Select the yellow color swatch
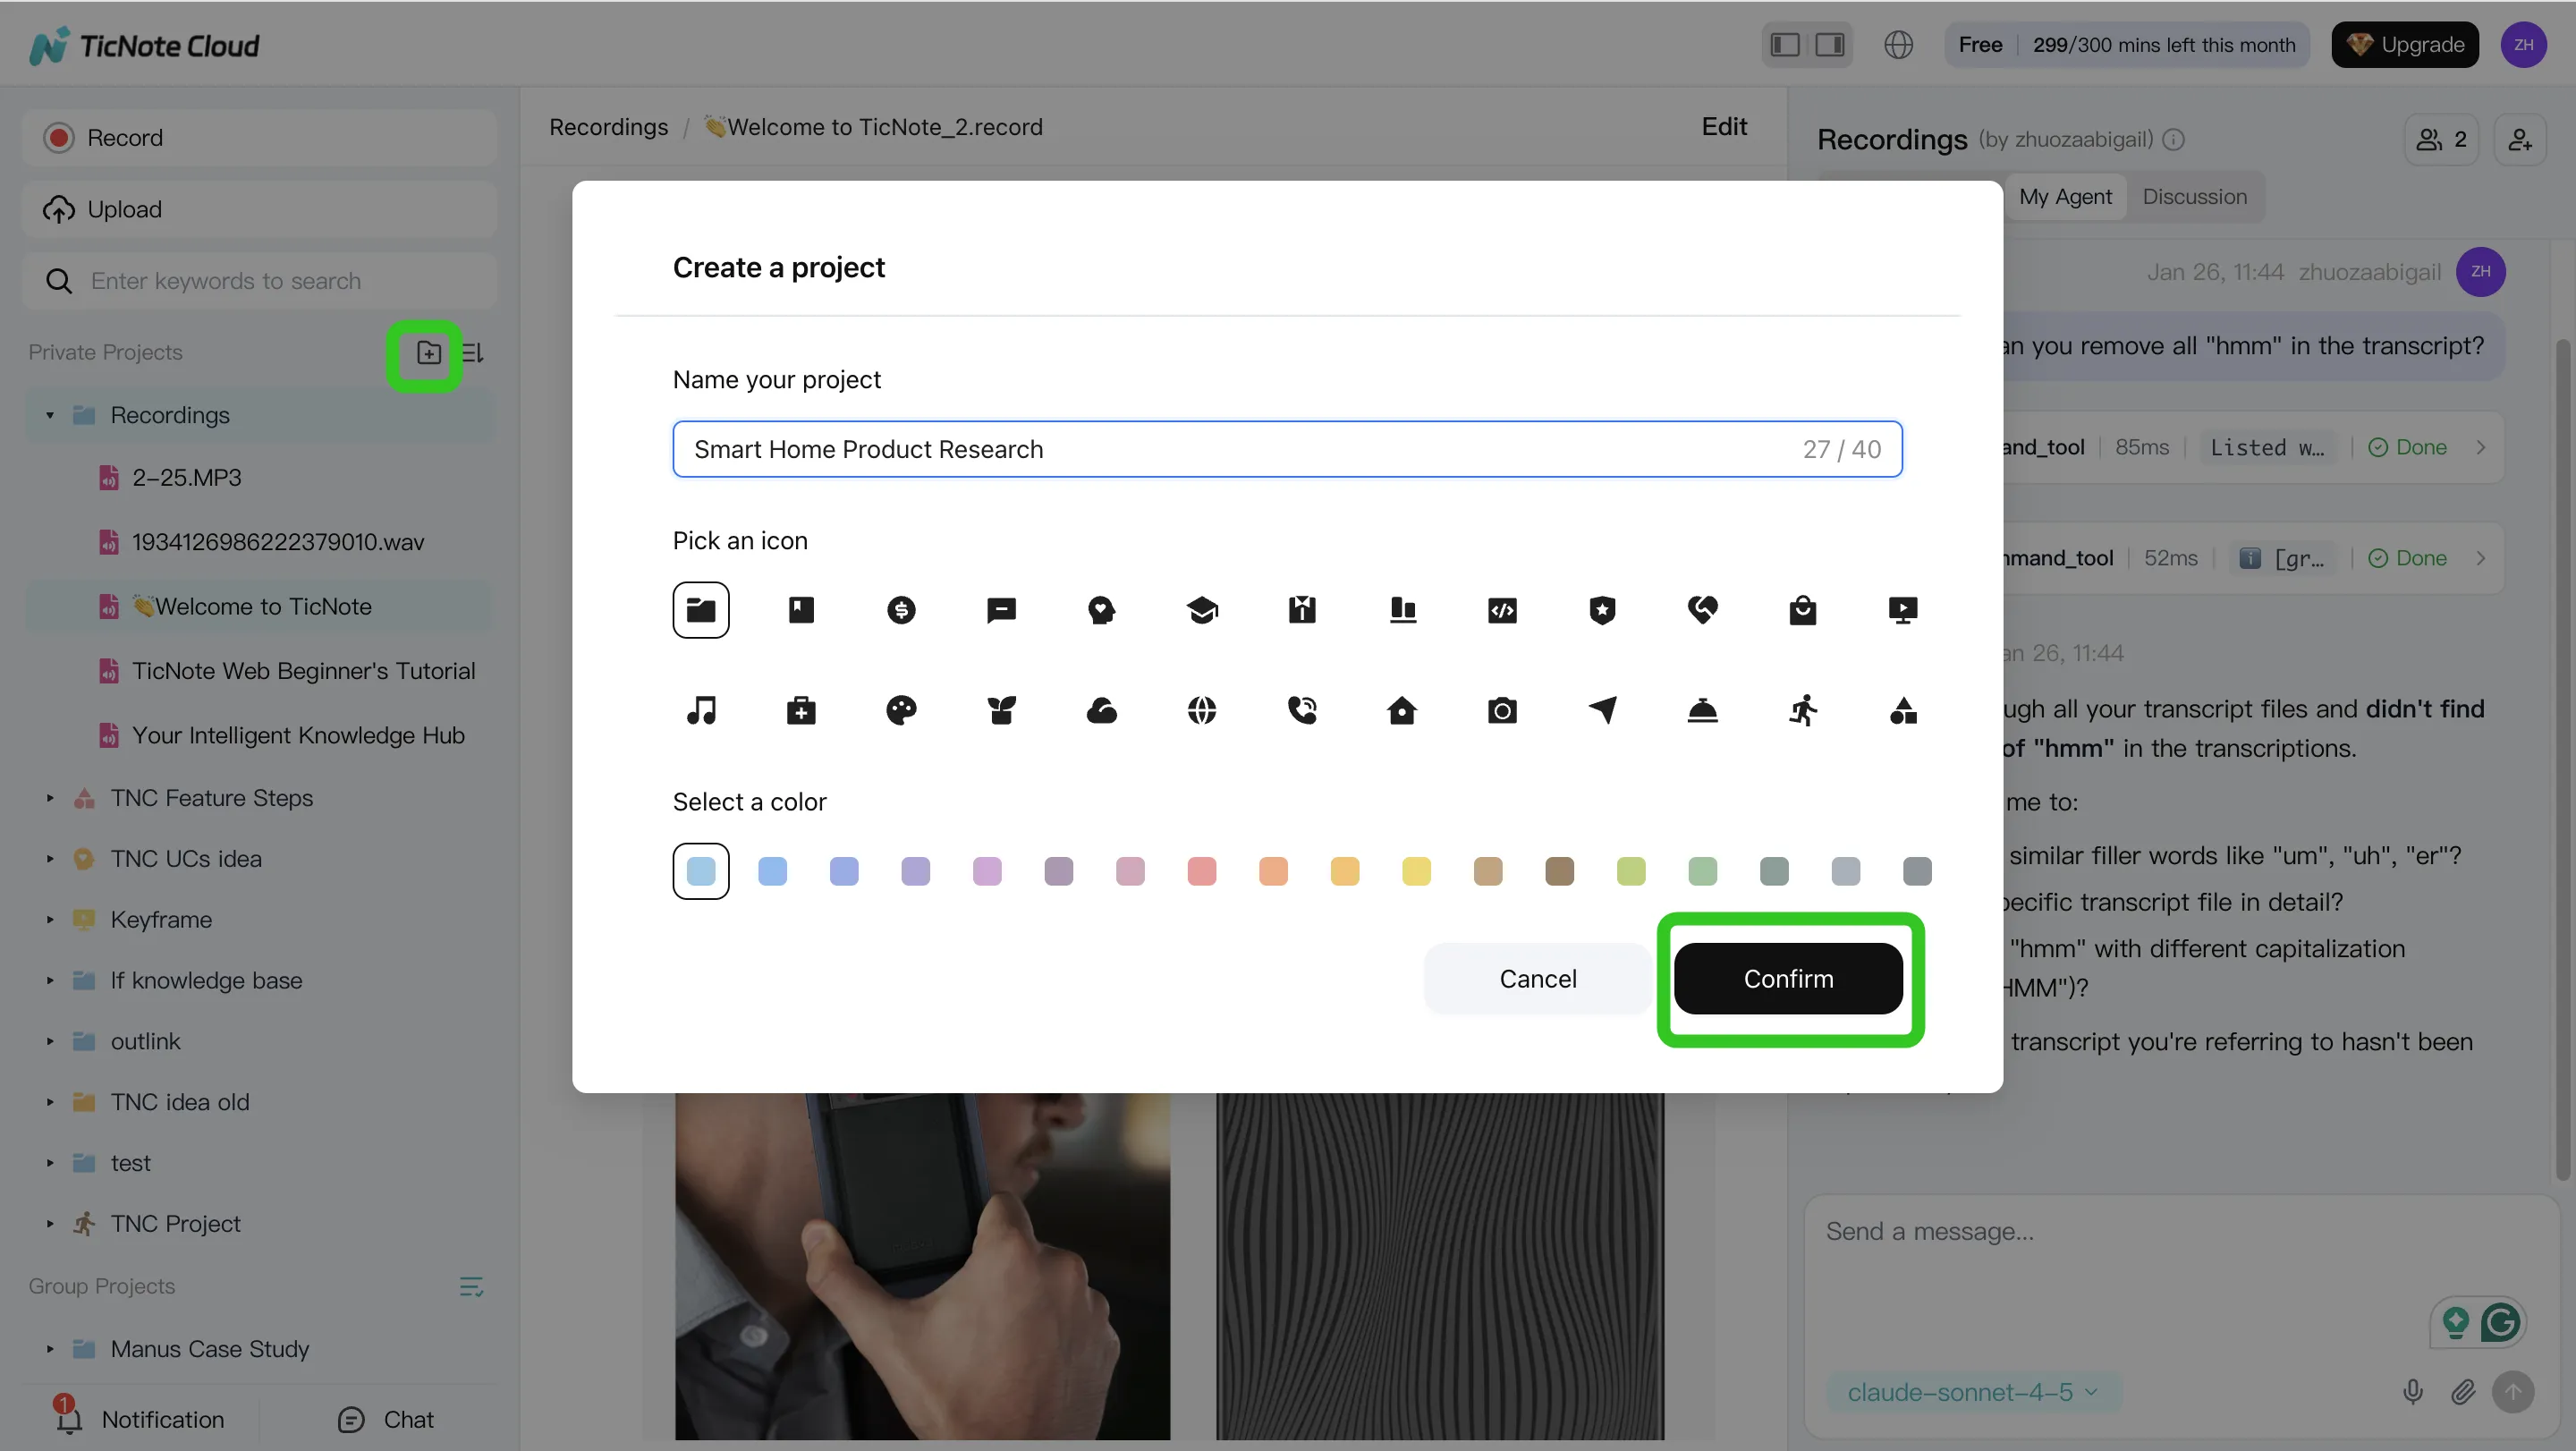 click(x=1416, y=871)
